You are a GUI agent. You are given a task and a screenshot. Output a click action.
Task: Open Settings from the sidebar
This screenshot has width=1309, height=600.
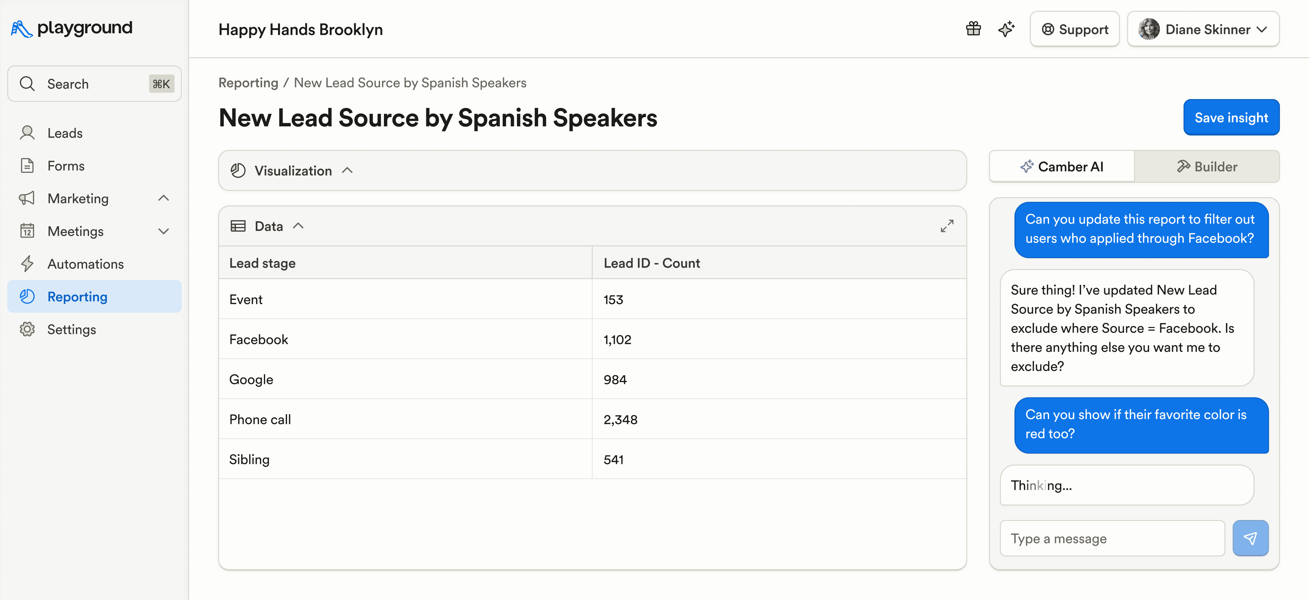(x=72, y=329)
